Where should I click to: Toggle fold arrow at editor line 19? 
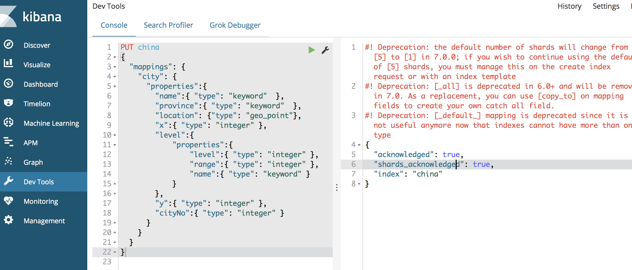(115, 223)
